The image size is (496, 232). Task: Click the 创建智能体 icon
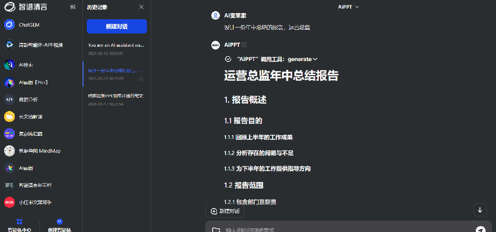(59, 221)
